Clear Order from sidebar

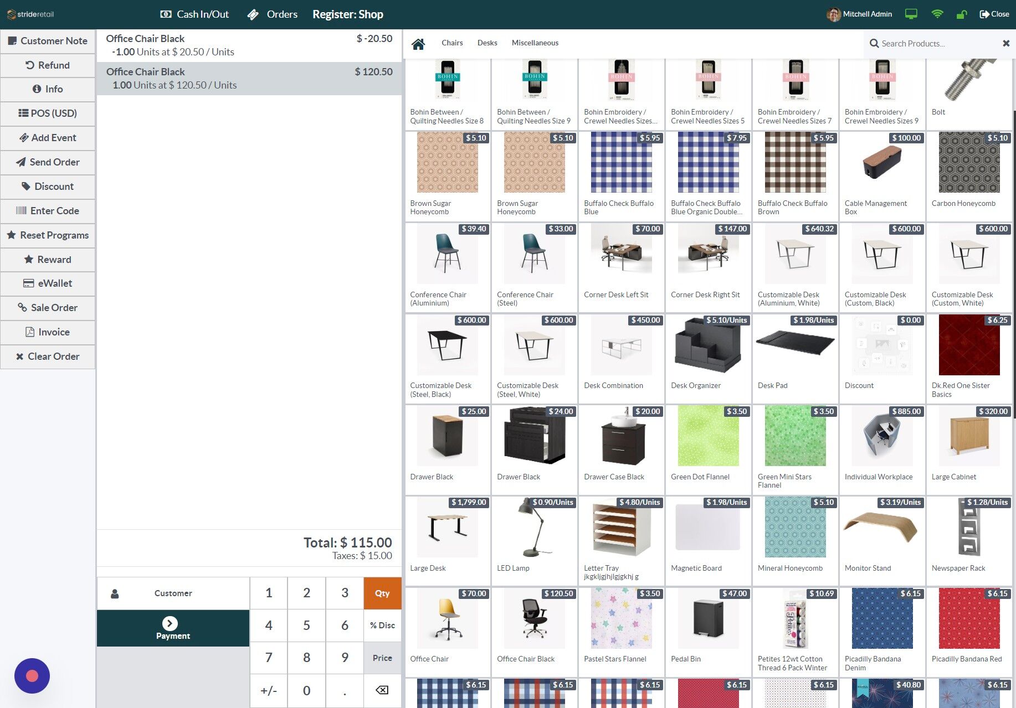(48, 356)
